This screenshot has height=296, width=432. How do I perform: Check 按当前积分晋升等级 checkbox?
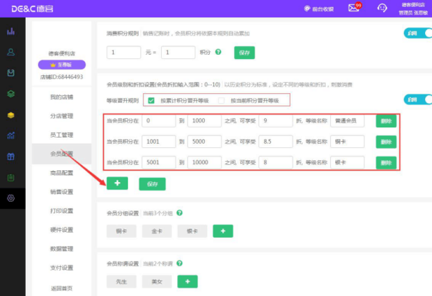[221, 101]
